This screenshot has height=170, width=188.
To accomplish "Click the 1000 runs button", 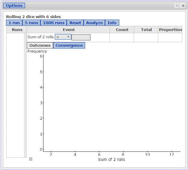I will click(x=54, y=23).
